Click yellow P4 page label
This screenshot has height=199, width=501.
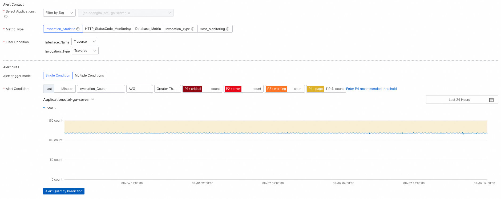(316, 89)
